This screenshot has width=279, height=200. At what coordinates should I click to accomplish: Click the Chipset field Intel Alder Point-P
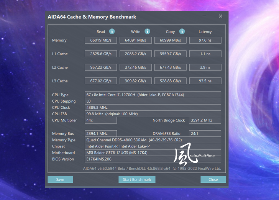[153, 146]
